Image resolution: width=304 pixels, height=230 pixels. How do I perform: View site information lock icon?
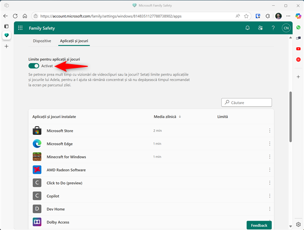pyautogui.click(x=36, y=16)
